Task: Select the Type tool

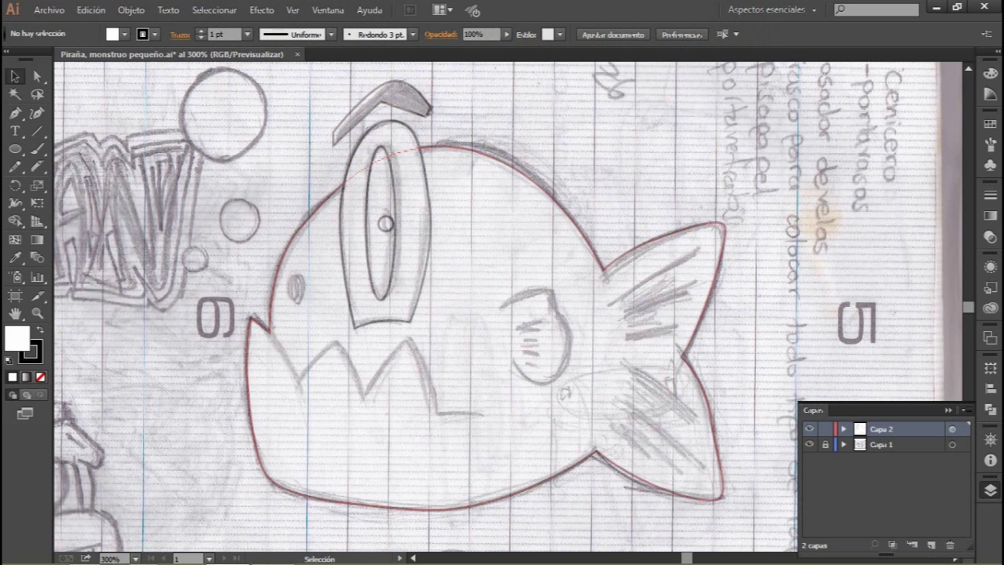Action: point(15,131)
